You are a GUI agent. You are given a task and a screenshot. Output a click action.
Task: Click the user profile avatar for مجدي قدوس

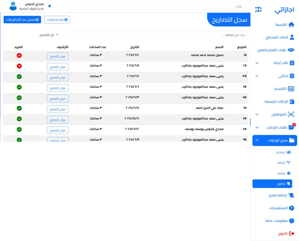(x=13, y=6)
